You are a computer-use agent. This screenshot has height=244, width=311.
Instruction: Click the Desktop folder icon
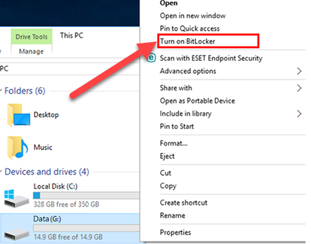click(18, 115)
